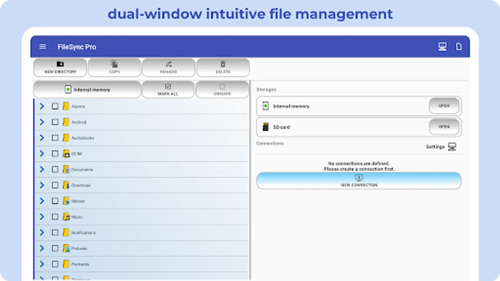This screenshot has width=500, height=281.
Task: Open the SD card storage
Action: click(x=444, y=127)
